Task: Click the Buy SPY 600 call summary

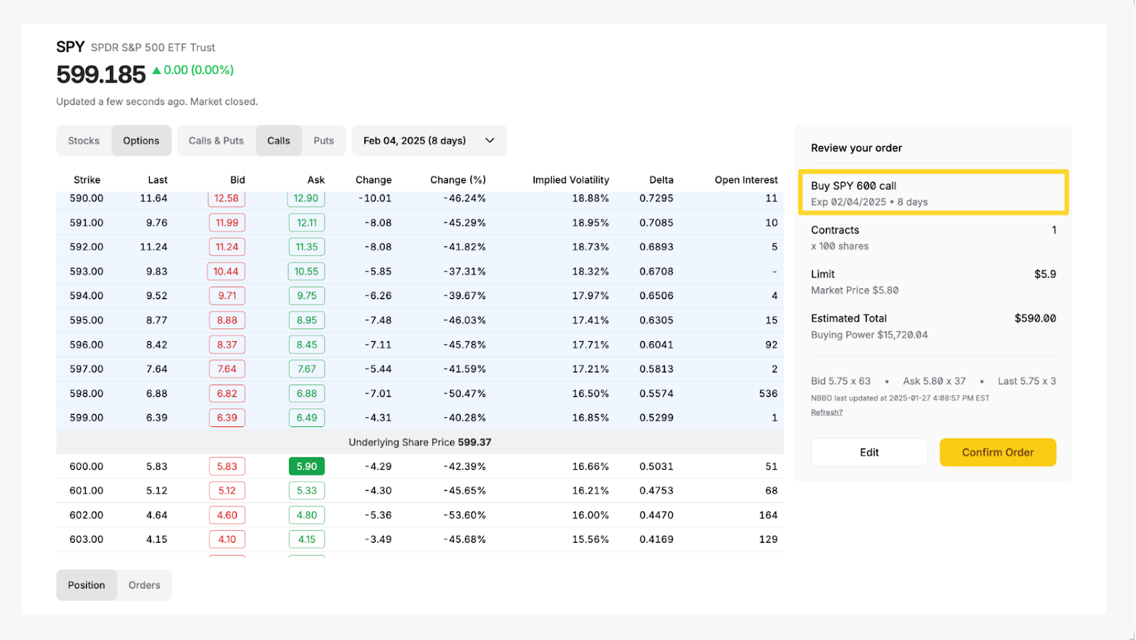Action: (933, 192)
